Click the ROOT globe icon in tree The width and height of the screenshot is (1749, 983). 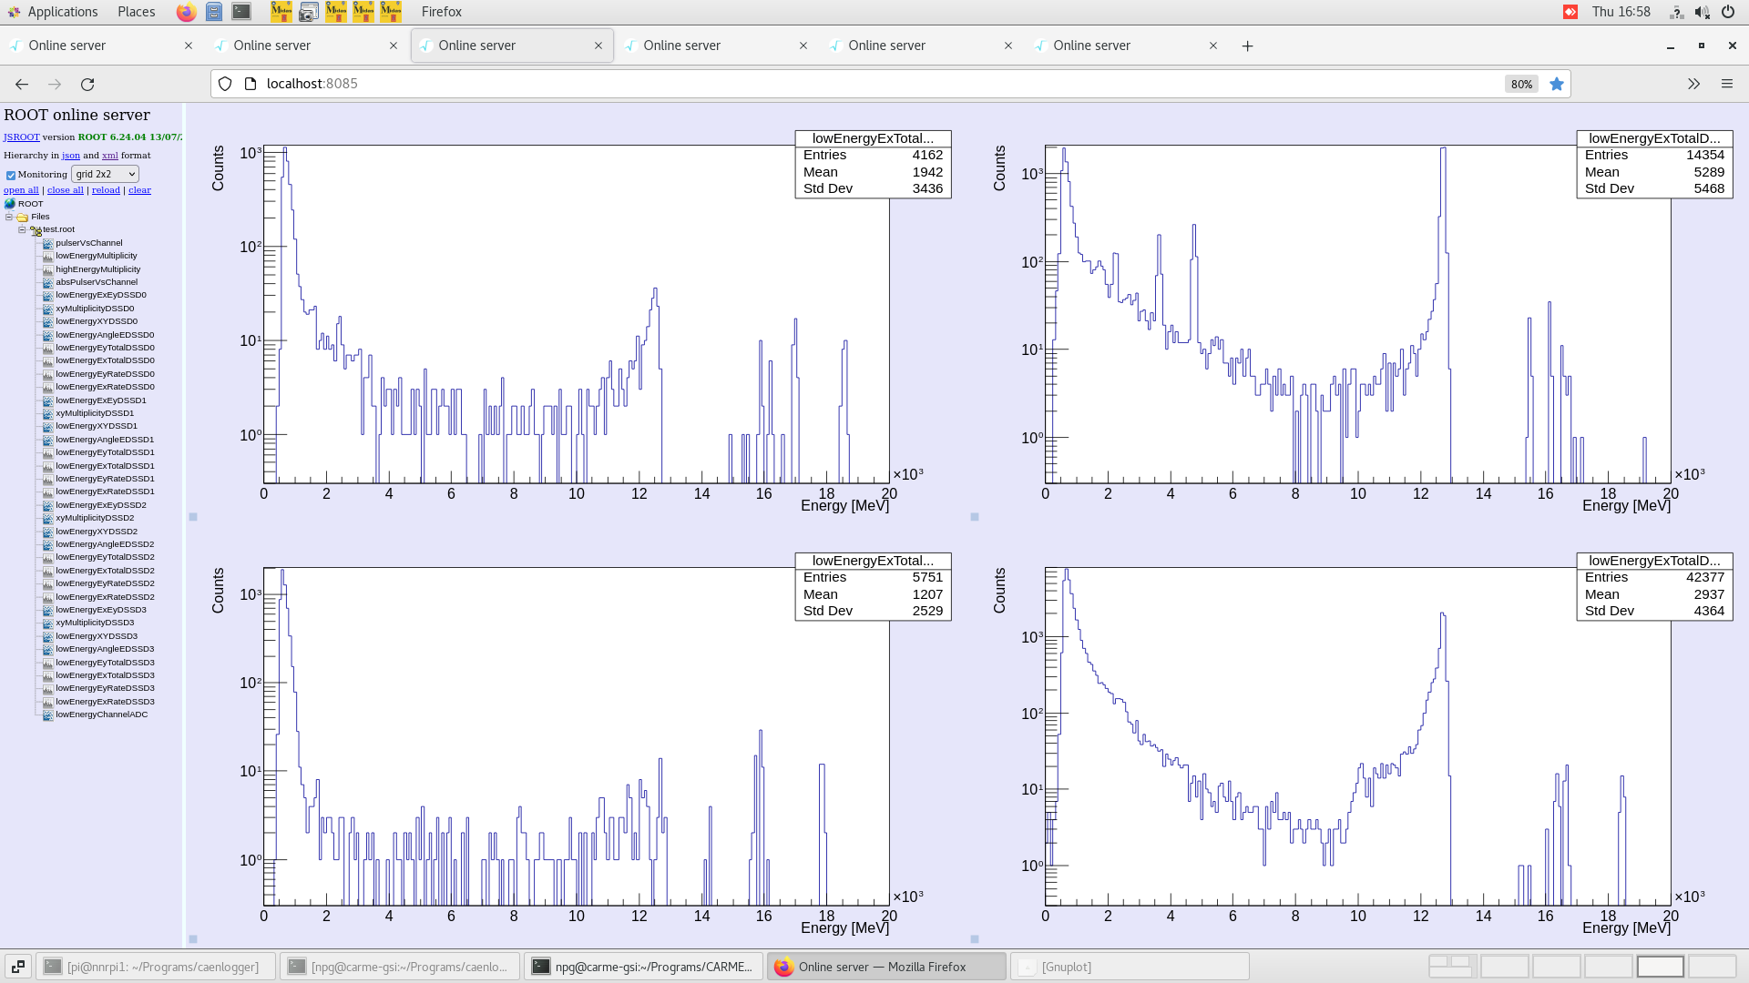10,204
